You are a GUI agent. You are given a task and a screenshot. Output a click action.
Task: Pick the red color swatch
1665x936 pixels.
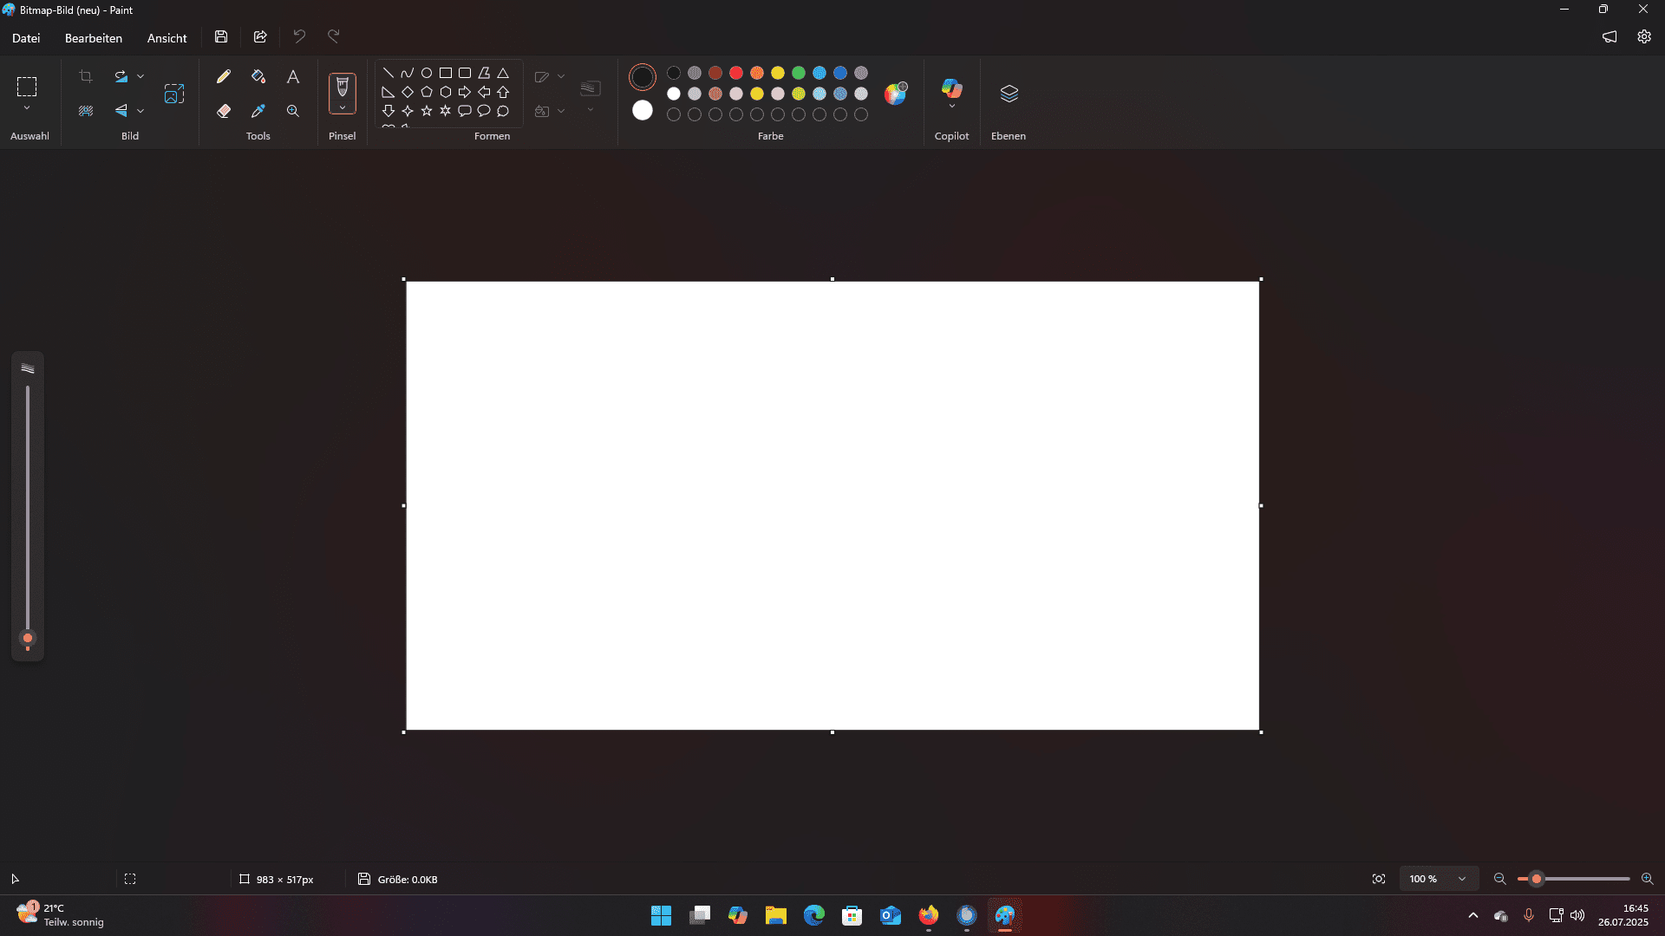click(x=736, y=73)
